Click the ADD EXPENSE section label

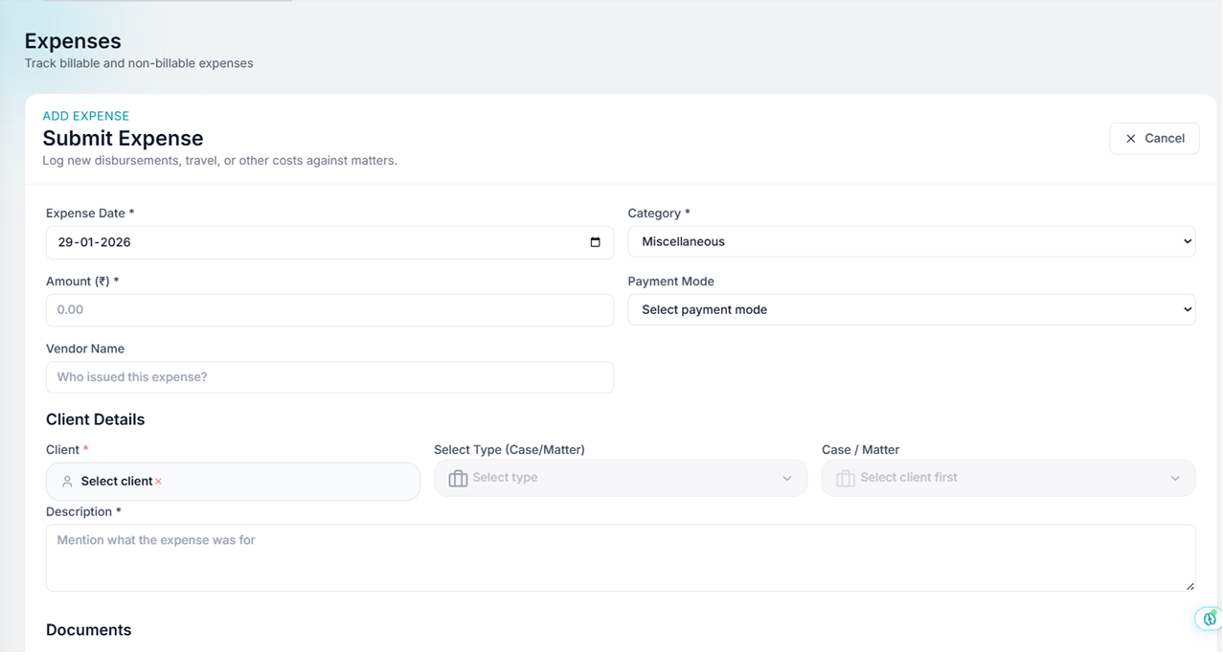coord(85,116)
